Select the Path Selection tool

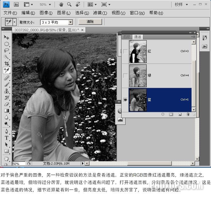[6, 144]
